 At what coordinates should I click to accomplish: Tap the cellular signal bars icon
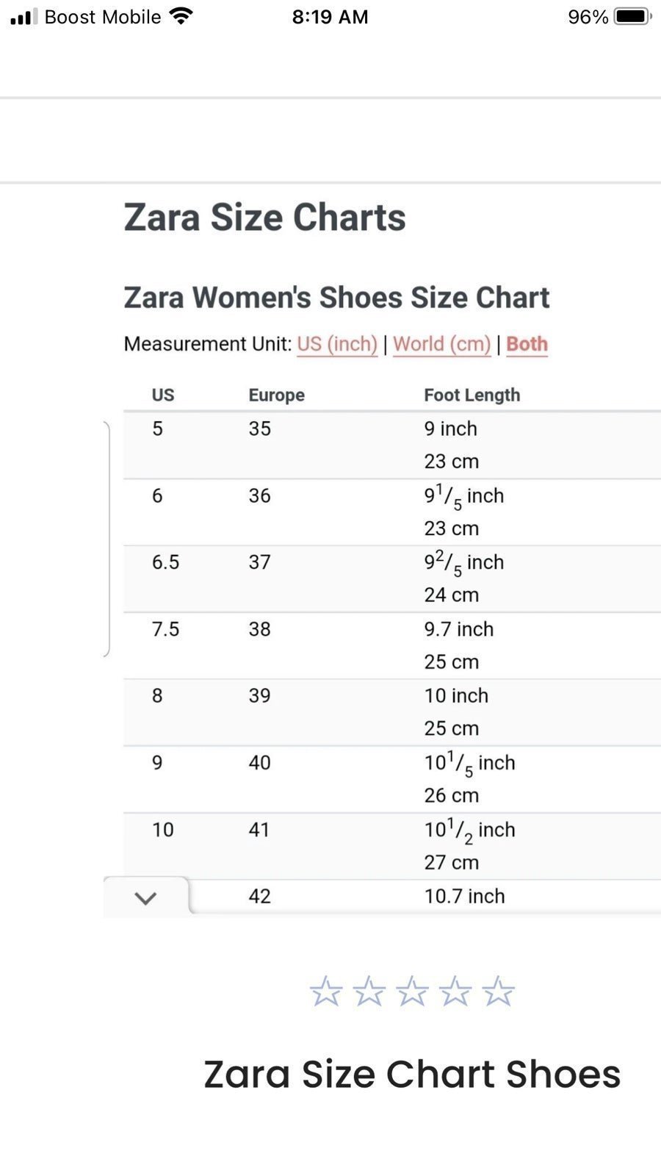tap(24, 16)
